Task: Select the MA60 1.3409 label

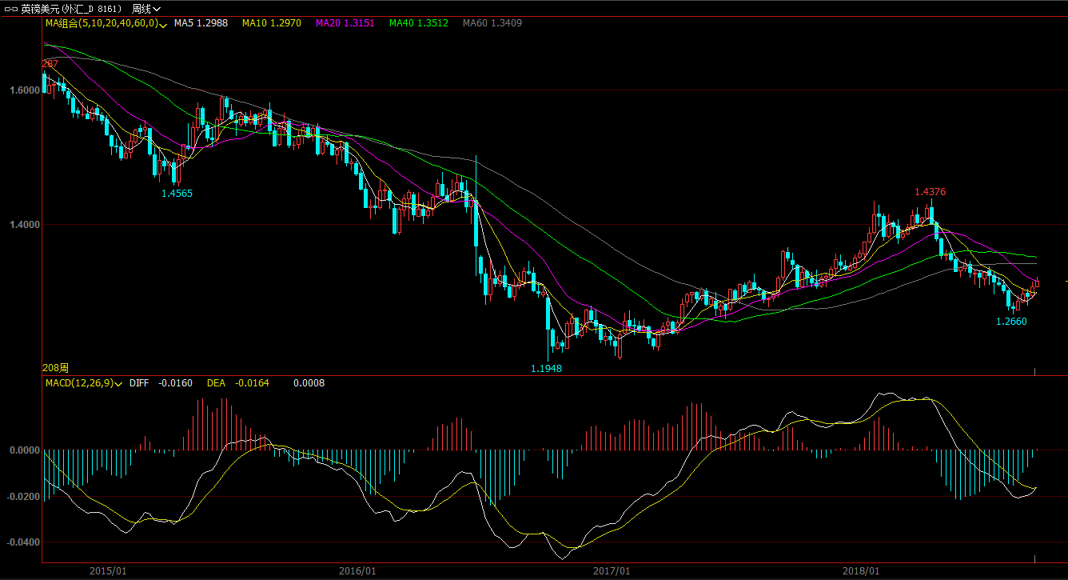Action: coord(492,23)
